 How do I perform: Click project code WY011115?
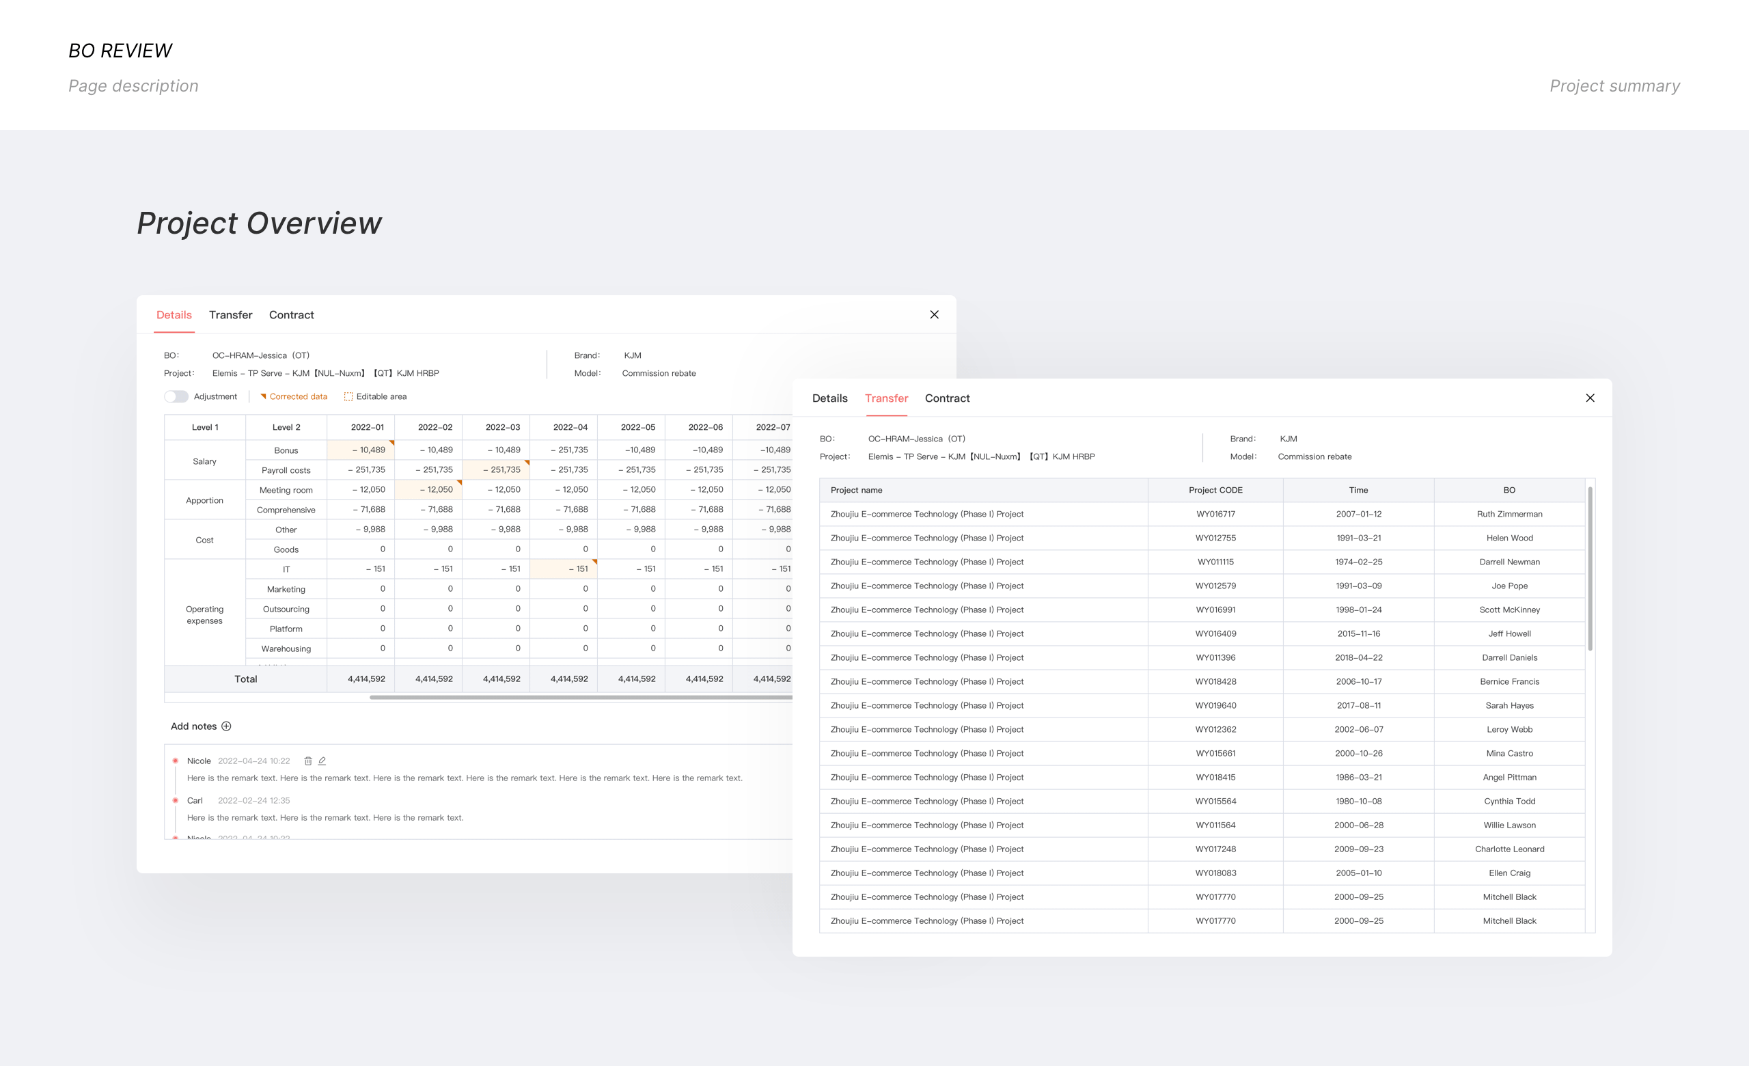1215,562
